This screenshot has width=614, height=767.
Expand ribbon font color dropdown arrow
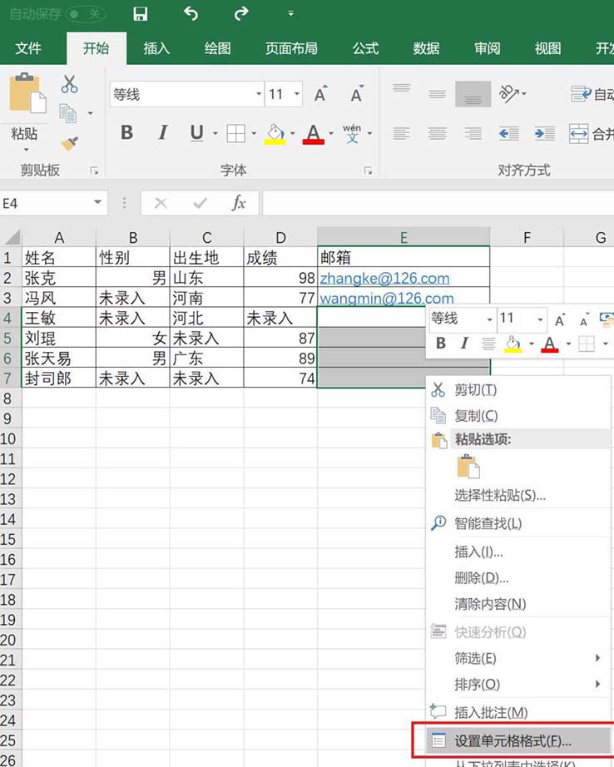pos(331,133)
